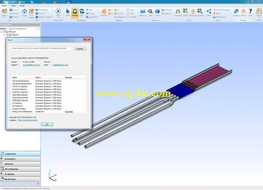Click OK in the About dialog
Image resolution: width=263 pixels, height=190 pixels.
tap(47, 124)
